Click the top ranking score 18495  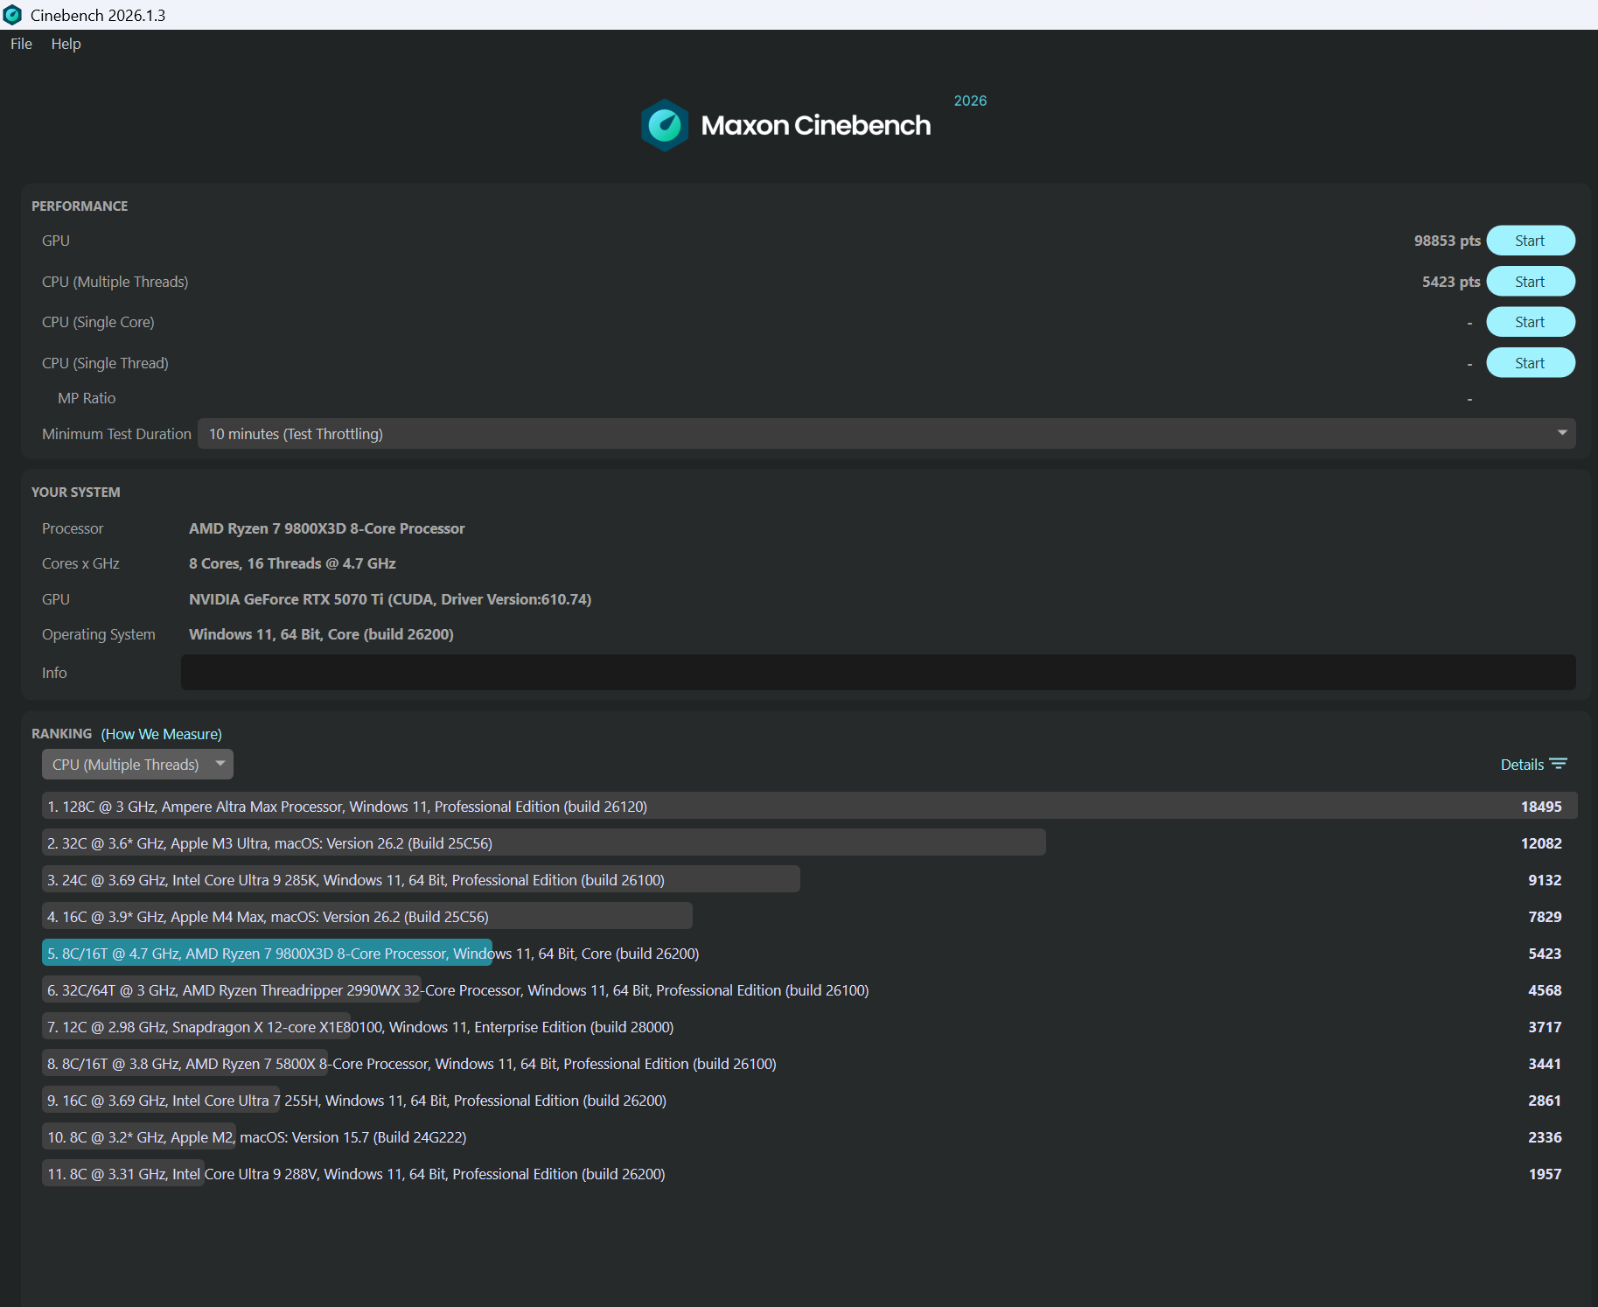tap(1541, 807)
